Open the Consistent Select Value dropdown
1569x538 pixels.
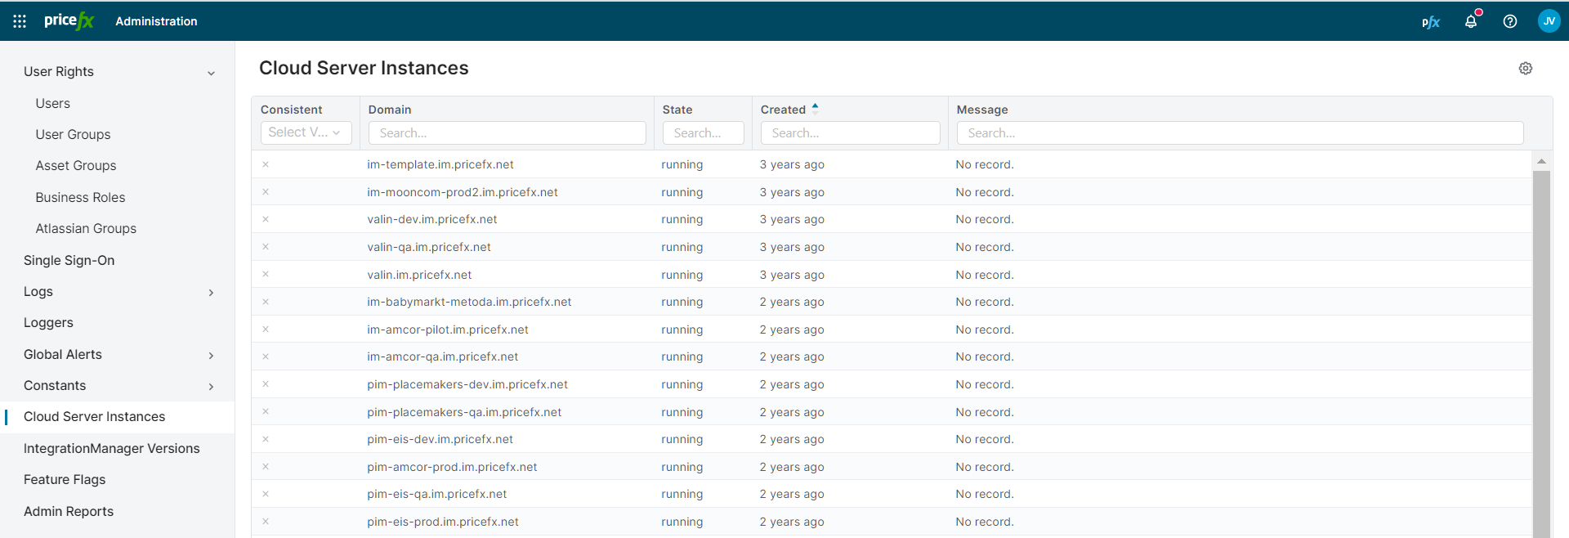click(306, 132)
